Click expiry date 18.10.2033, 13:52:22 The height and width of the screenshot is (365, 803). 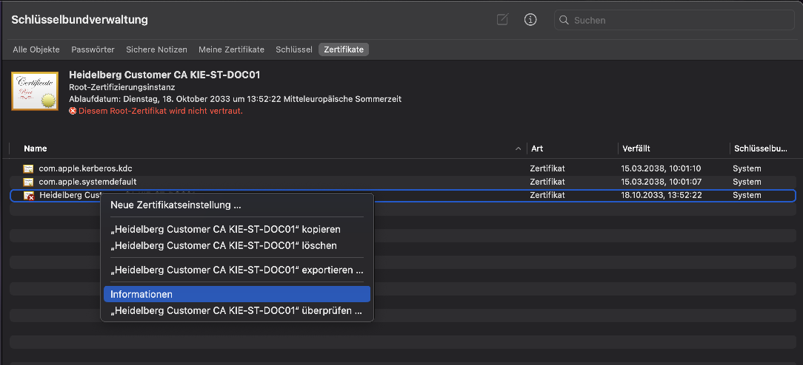[662, 195]
